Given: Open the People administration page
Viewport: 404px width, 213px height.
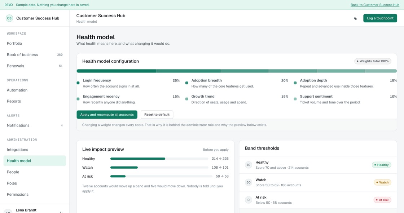Looking at the screenshot, I should click(x=35, y=172).
